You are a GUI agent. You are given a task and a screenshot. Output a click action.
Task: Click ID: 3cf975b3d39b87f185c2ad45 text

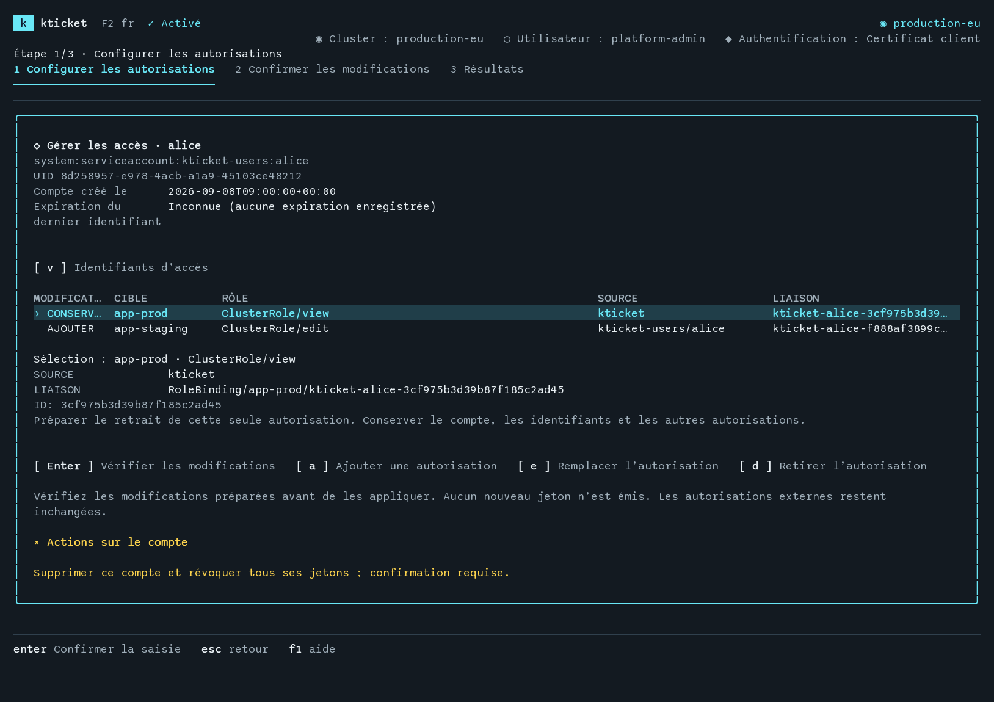pyautogui.click(x=128, y=405)
